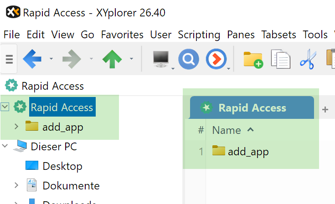335x204 pixels.
Task: Collapse the Dieser PC node
Action: pos(5,146)
